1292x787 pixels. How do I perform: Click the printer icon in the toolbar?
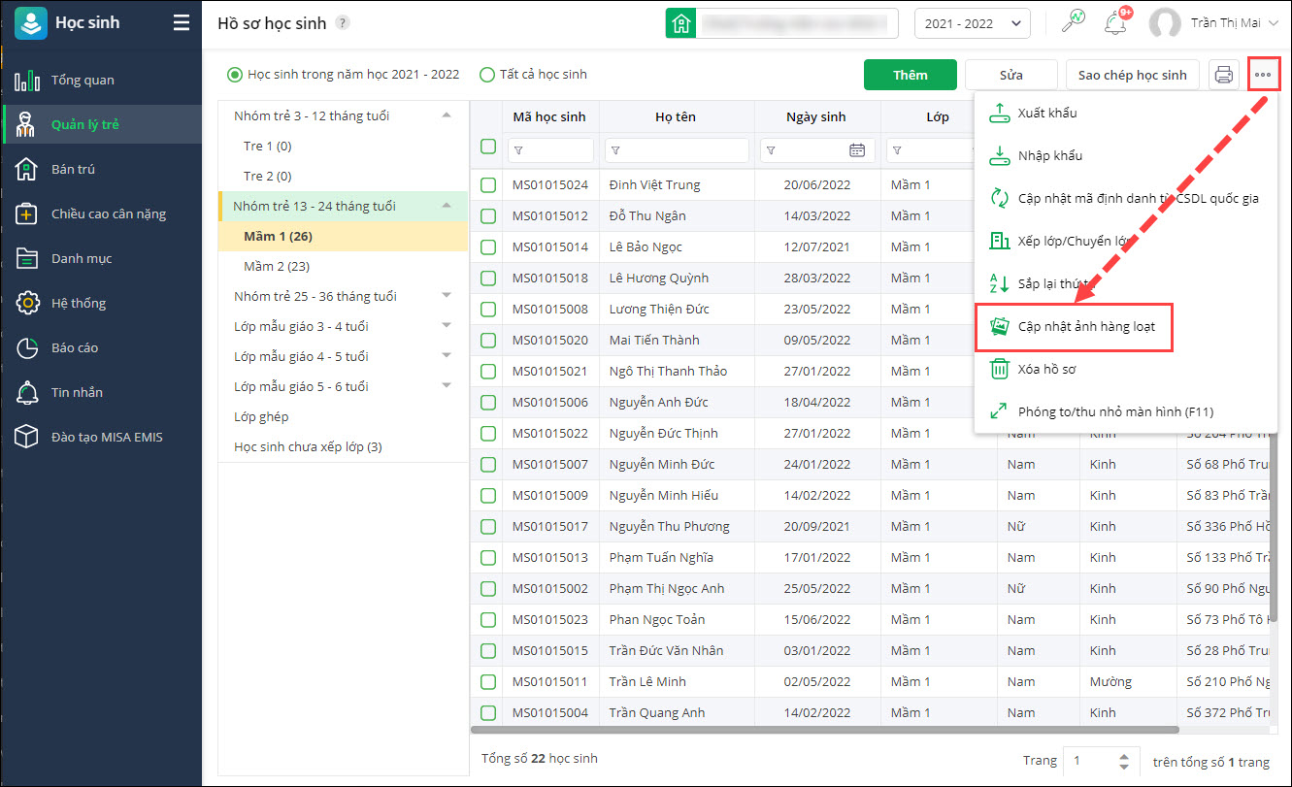pos(1224,75)
